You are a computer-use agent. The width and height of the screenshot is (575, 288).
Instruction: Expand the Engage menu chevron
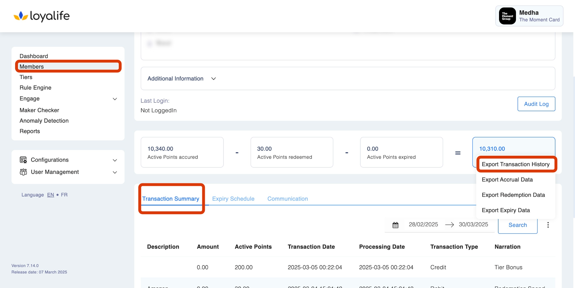[115, 99]
